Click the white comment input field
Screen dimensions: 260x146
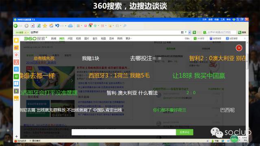pyautogui.click(x=123, y=132)
